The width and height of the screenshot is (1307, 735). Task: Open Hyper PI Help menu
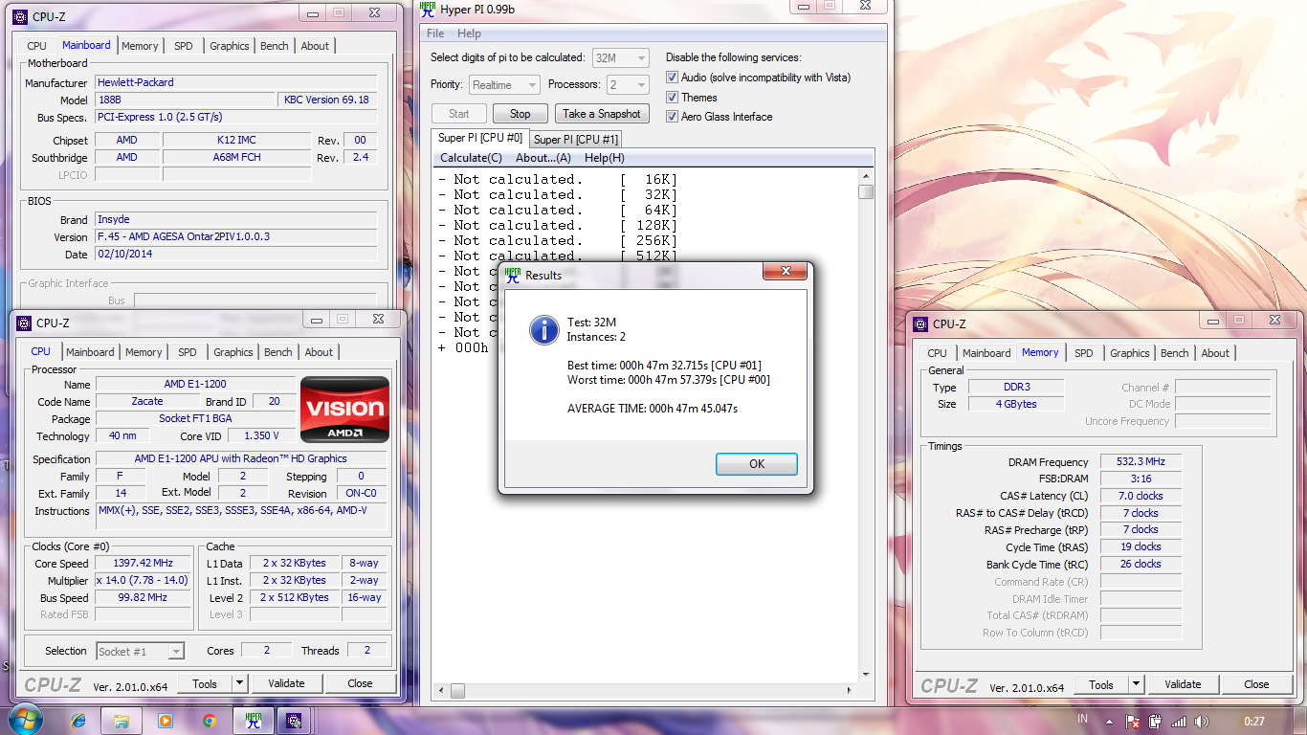tap(469, 33)
